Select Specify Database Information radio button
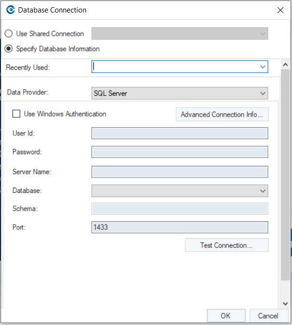This screenshot has width=292, height=325. pos(8,49)
